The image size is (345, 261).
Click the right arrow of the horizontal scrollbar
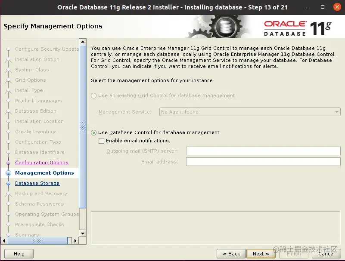click(x=75, y=241)
